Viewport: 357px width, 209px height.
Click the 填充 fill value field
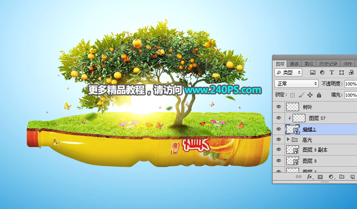point(351,95)
